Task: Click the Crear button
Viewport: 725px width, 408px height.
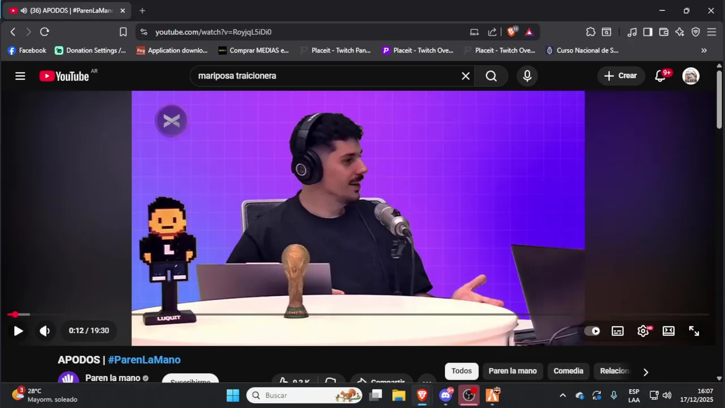Action: [x=621, y=76]
